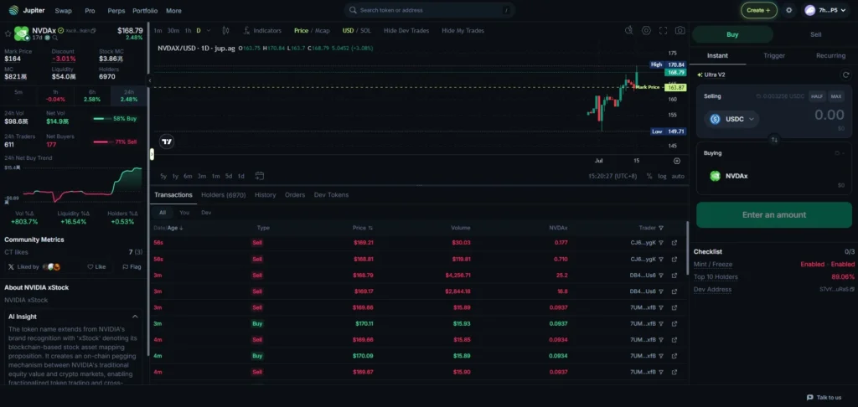Image resolution: width=858 pixels, height=407 pixels.
Task: Open chart settings hexagon icon
Action: pyautogui.click(x=646, y=31)
